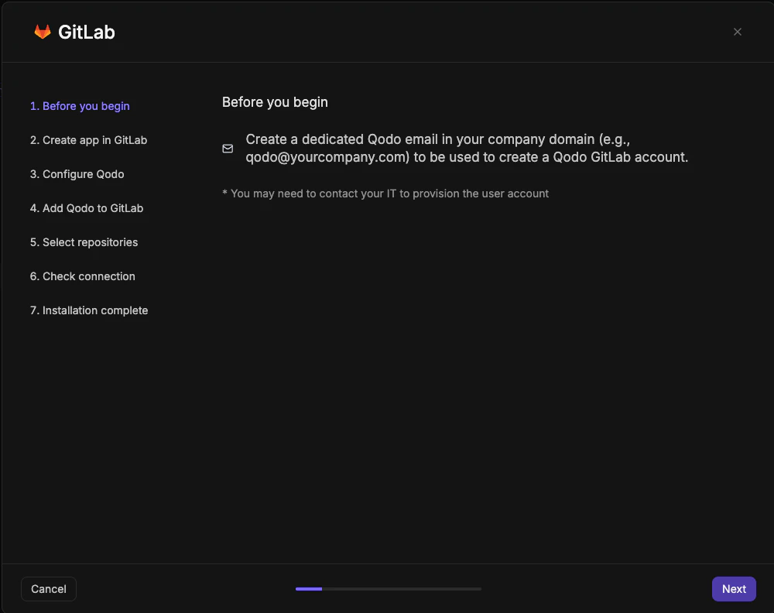Image resolution: width=774 pixels, height=613 pixels.
Task: Click the GitLab fox logo icon
Action: 43,32
